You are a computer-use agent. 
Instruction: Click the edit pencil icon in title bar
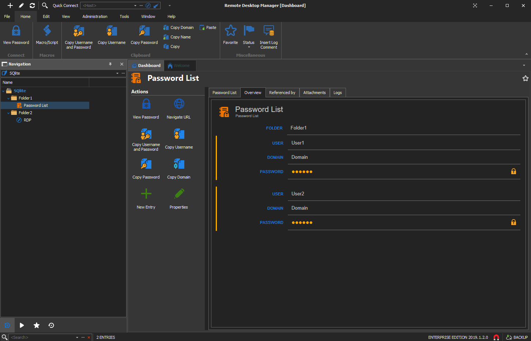[21, 5]
